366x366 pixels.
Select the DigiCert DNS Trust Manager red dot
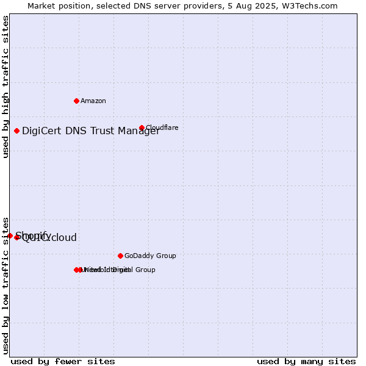(x=16, y=131)
